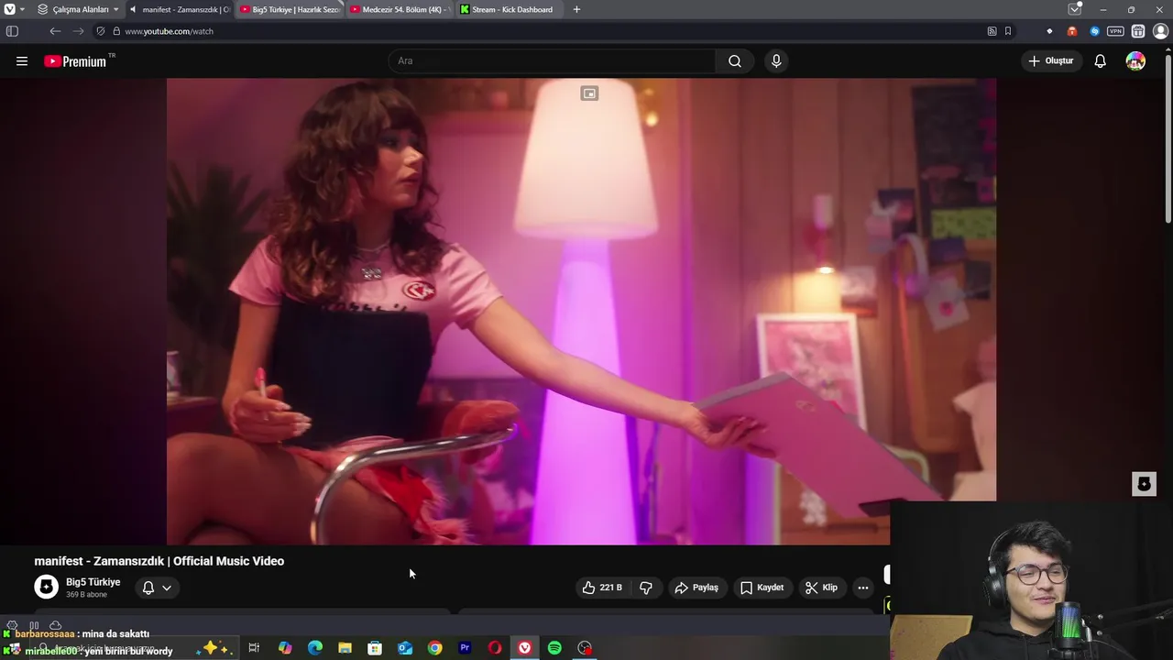The height and width of the screenshot is (660, 1173).
Task: Click the Oluştur create button
Action: [x=1051, y=61]
